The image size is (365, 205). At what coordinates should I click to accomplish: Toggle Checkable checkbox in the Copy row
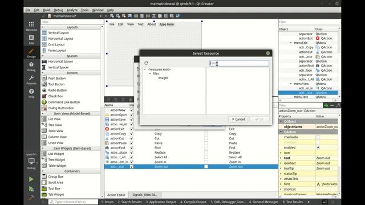tap(206, 134)
